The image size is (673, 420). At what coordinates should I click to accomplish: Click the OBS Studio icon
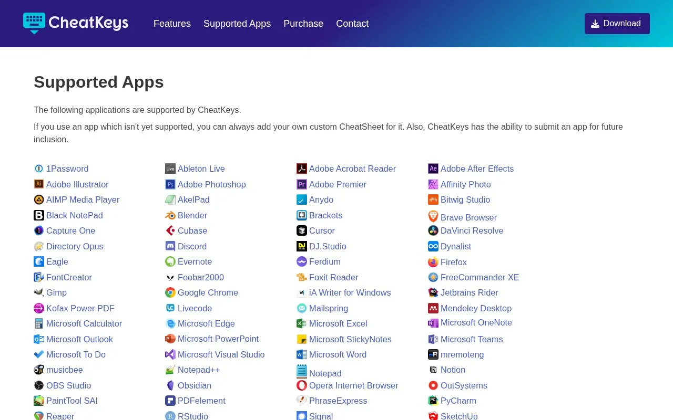point(39,385)
